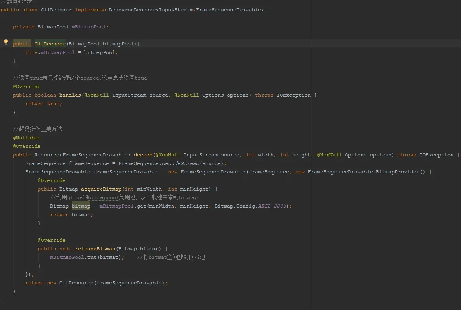Click the ARGB_8888 constant

point(272,206)
